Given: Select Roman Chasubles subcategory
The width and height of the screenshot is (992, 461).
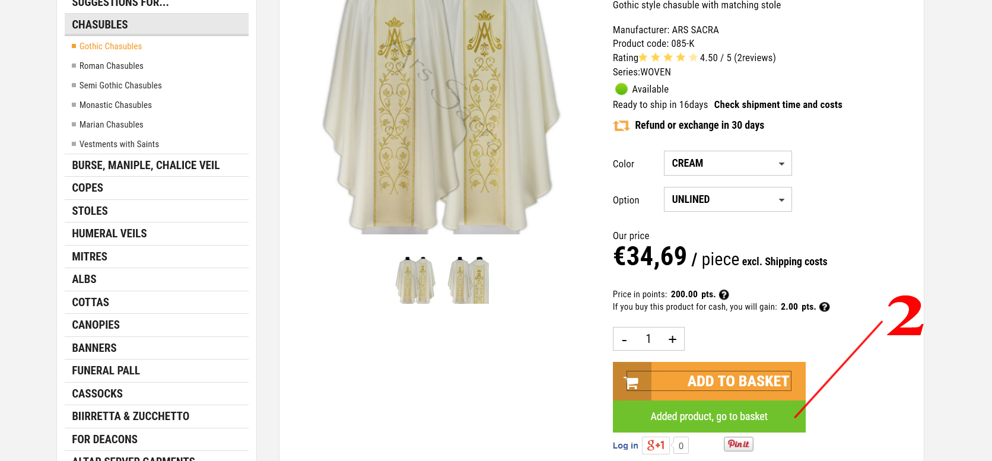Looking at the screenshot, I should 112,66.
